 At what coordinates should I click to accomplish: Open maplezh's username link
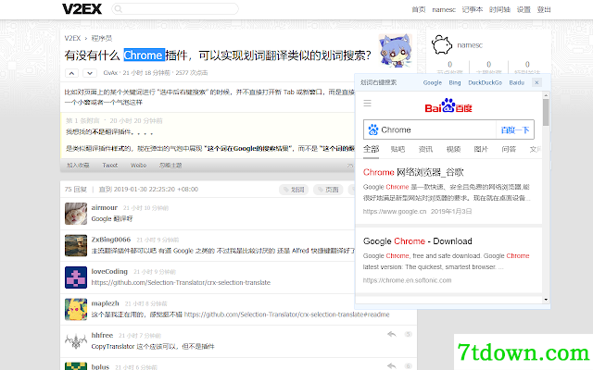coord(105,303)
